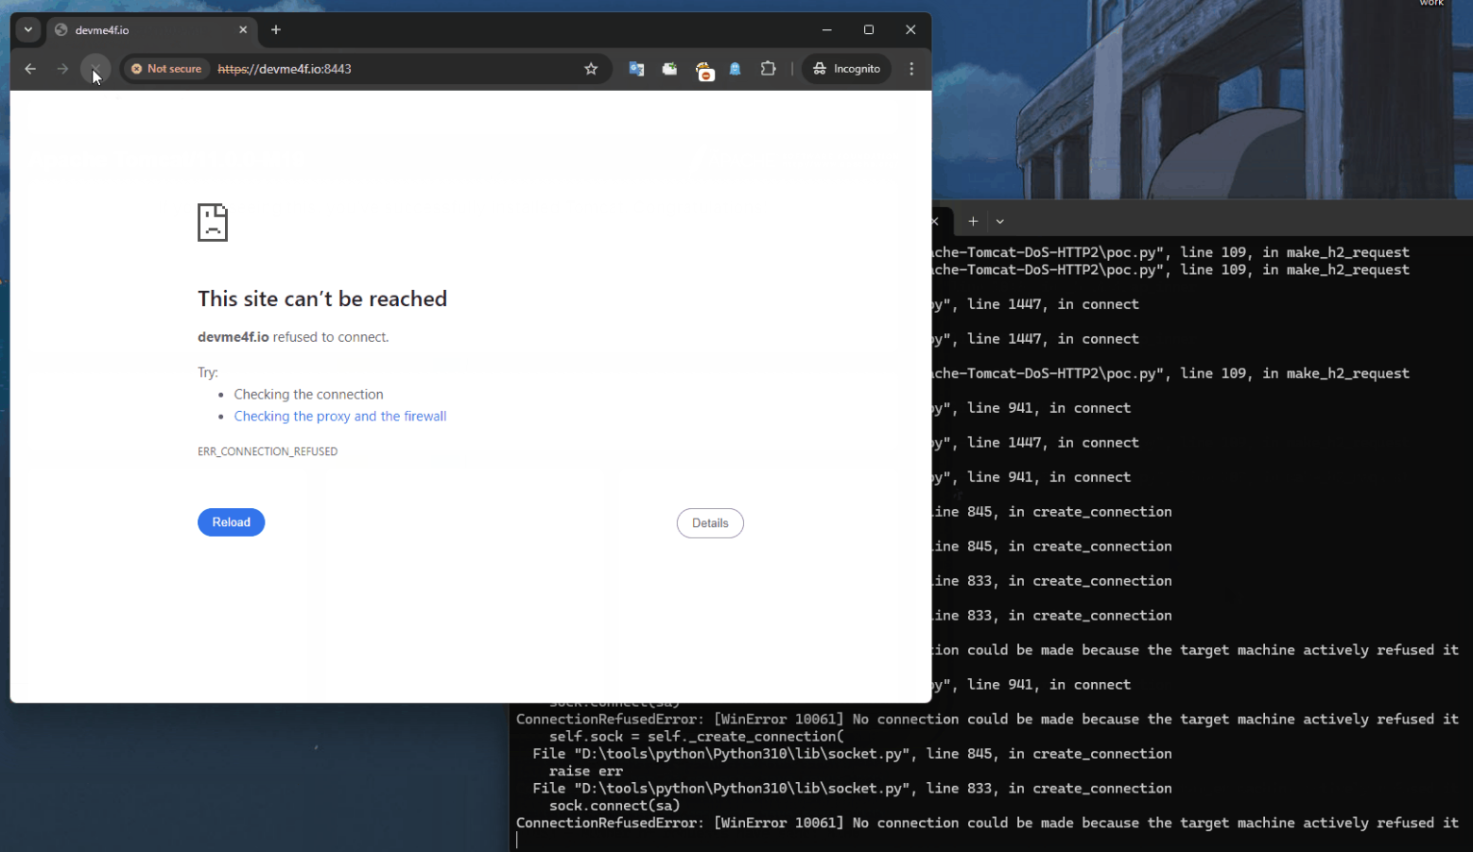This screenshot has width=1473, height=852.
Task: Close the devme4f.io tab
Action: pyautogui.click(x=243, y=30)
